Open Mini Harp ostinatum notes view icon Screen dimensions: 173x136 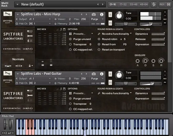(30, 41)
